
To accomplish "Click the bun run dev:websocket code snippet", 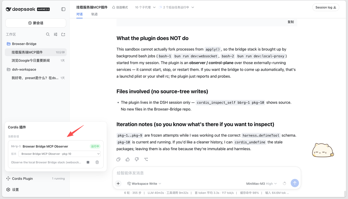I will [196, 56].
